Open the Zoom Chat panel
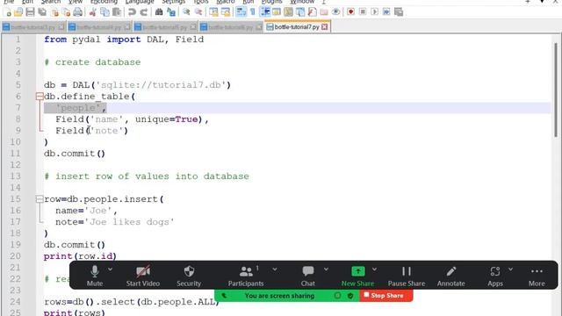The height and width of the screenshot is (316, 562). click(x=308, y=276)
